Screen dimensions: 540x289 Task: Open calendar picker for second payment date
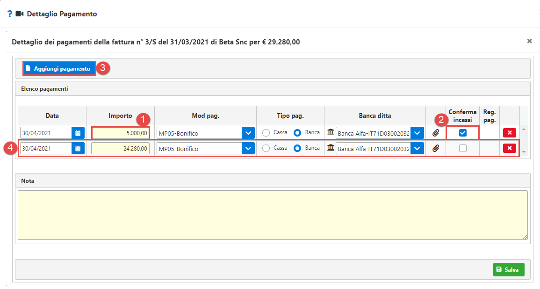[78, 149]
